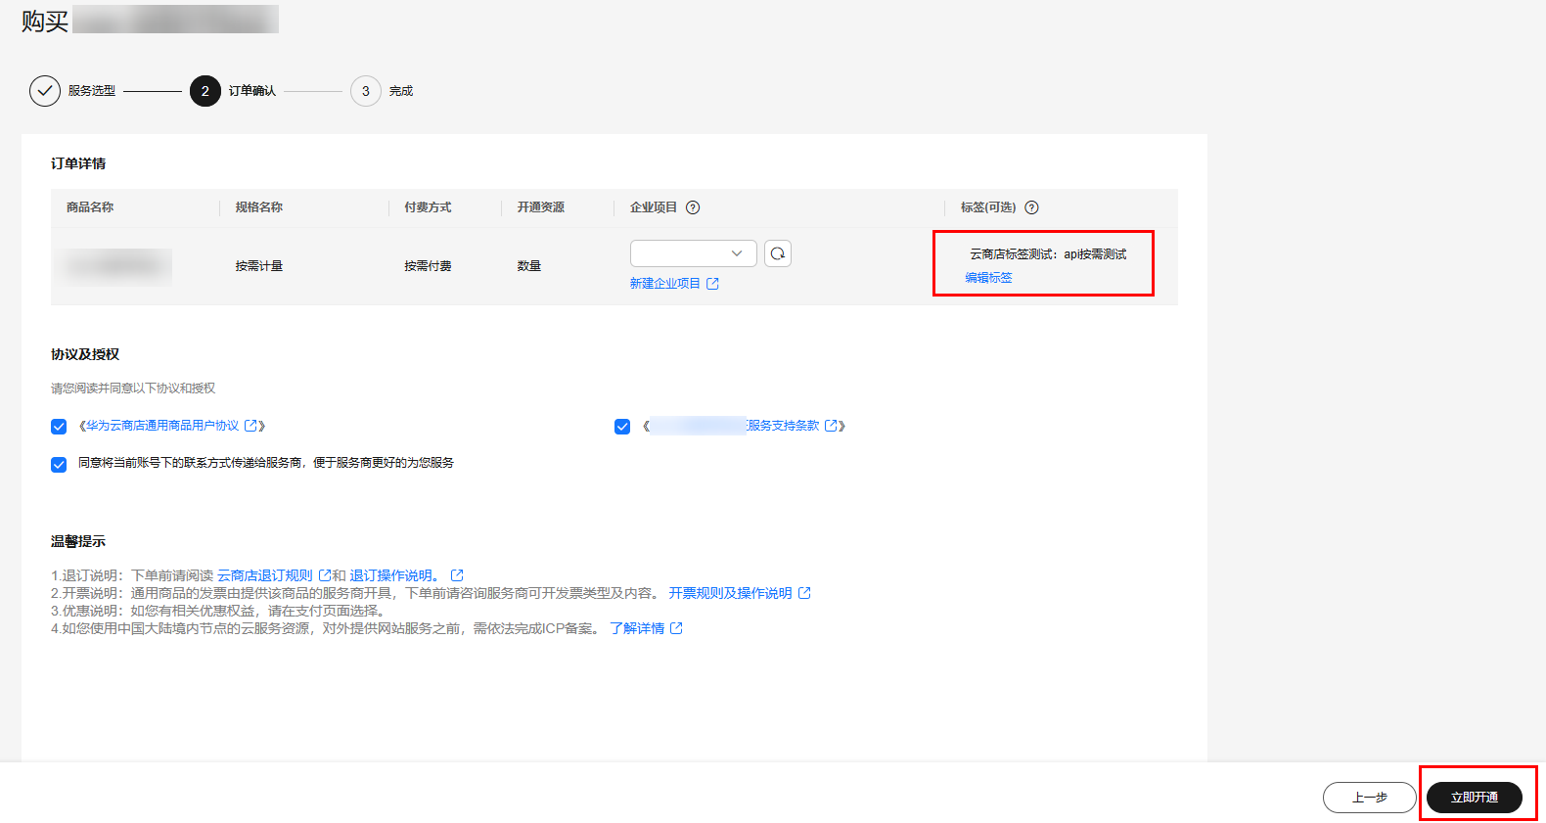Uncheck the 服务支持条款 agreement checkbox
This screenshot has width=1546, height=823.
(622, 427)
